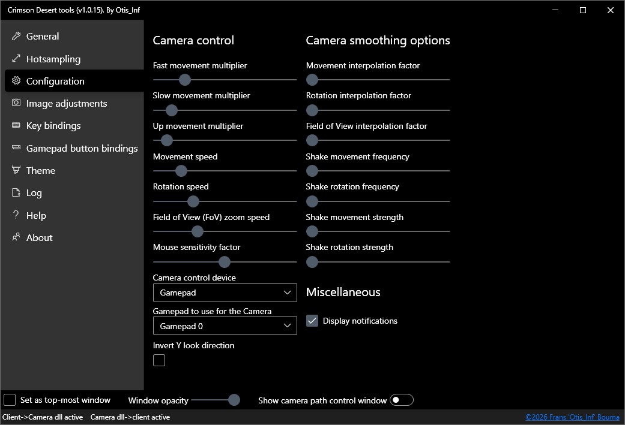Show the About page
Image resolution: width=625 pixels, height=425 pixels.
[74, 237]
